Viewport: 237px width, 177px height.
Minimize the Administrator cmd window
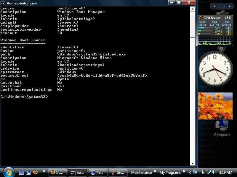[x=172, y=2]
